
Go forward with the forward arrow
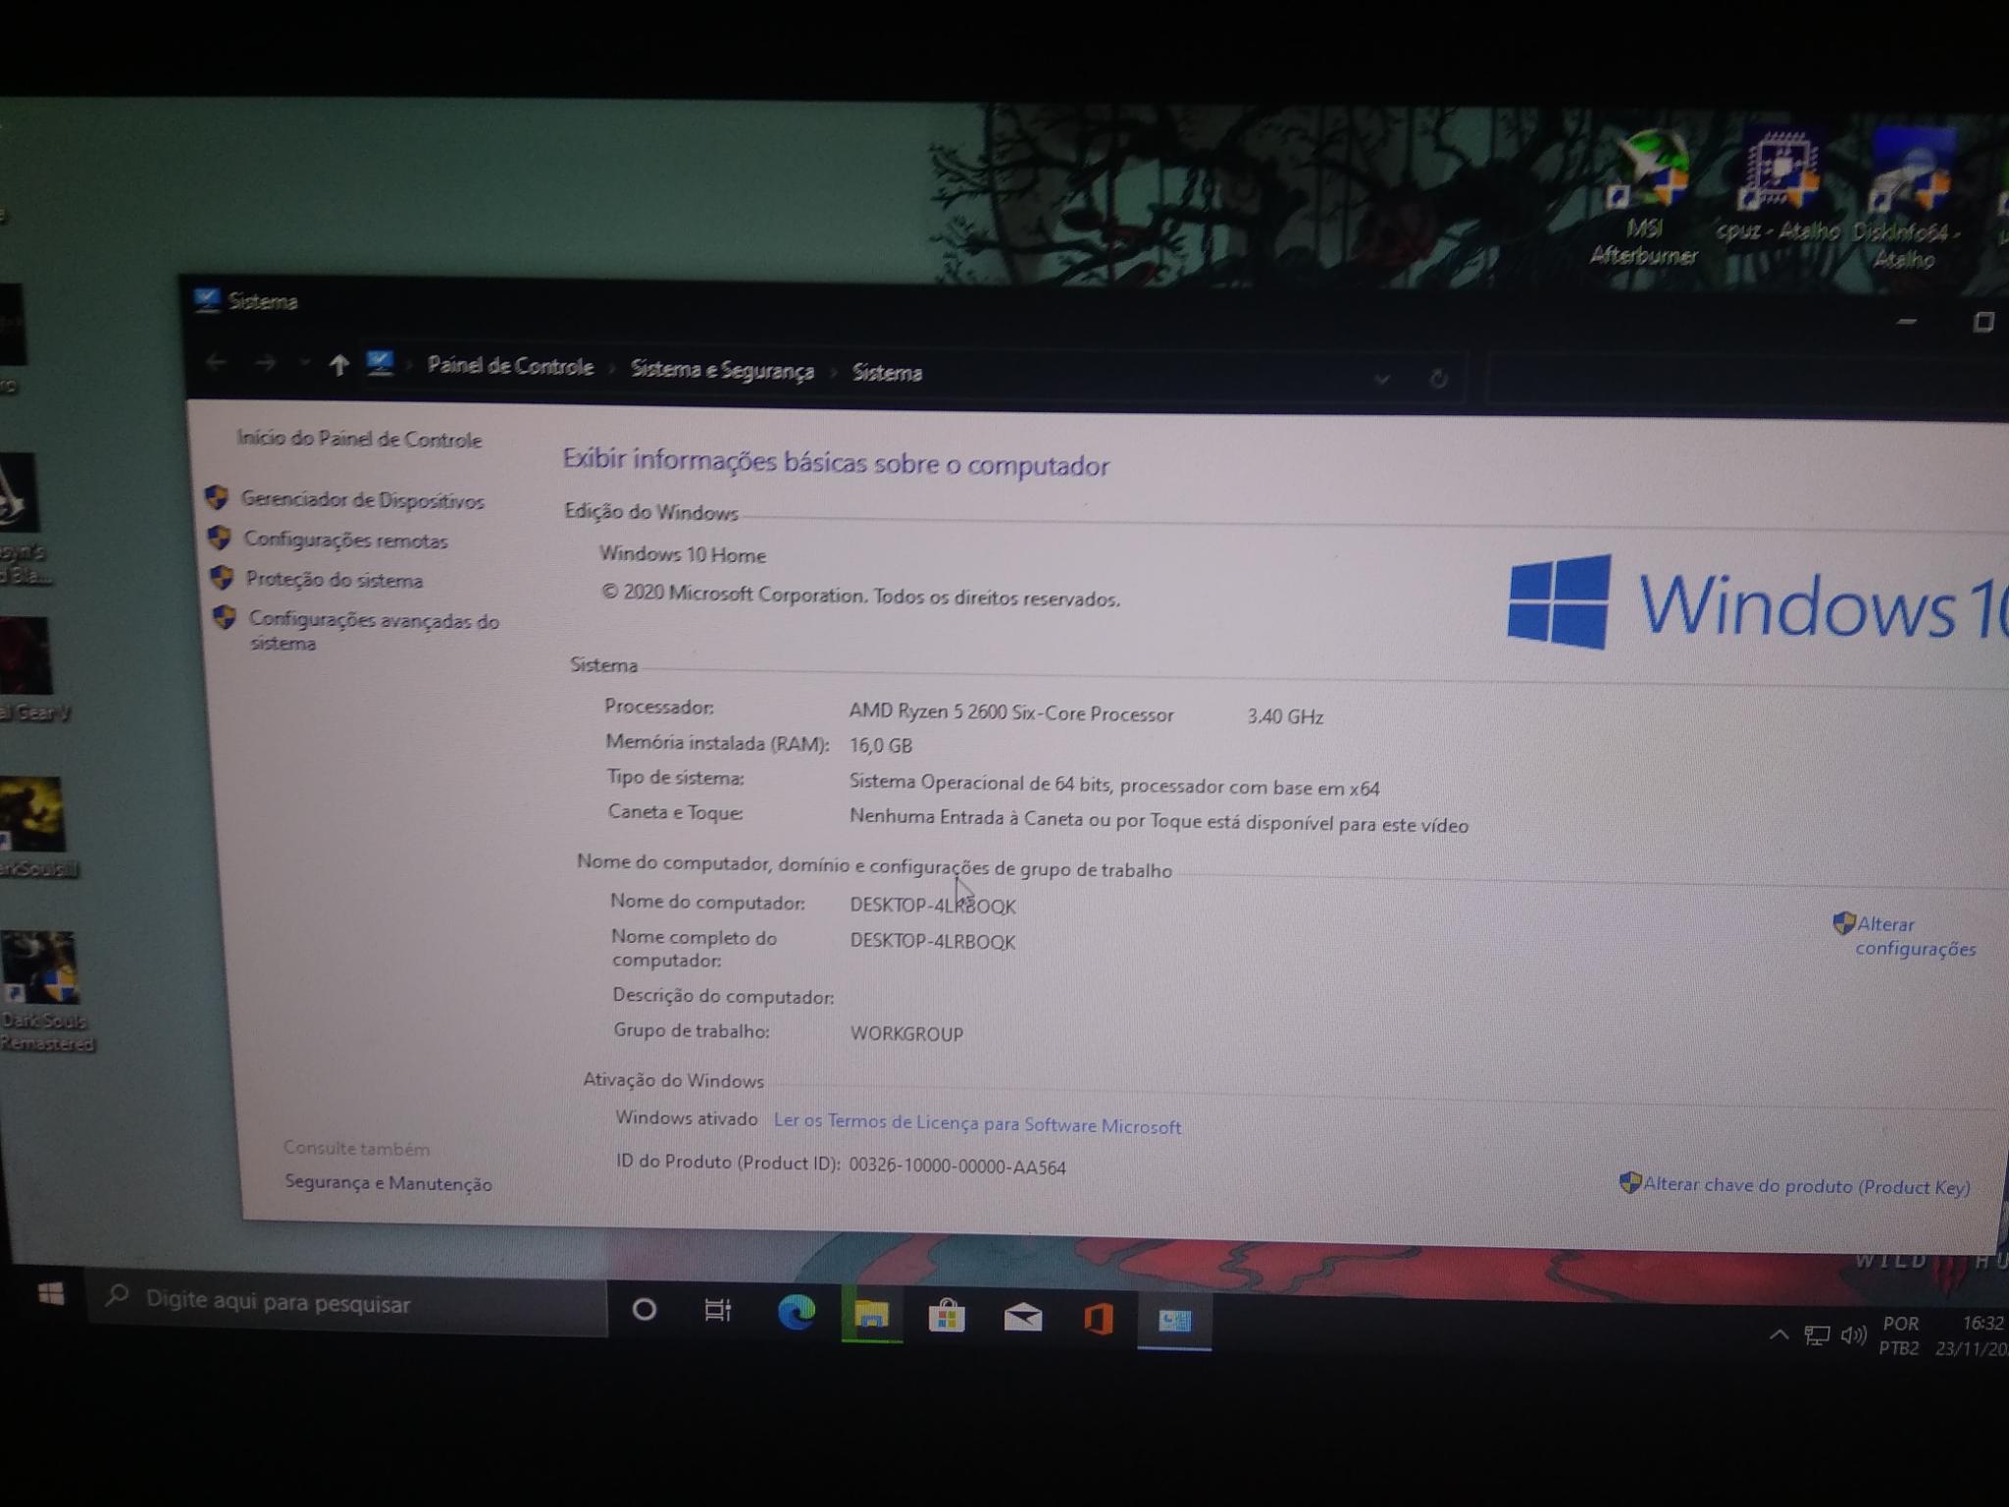[x=265, y=364]
